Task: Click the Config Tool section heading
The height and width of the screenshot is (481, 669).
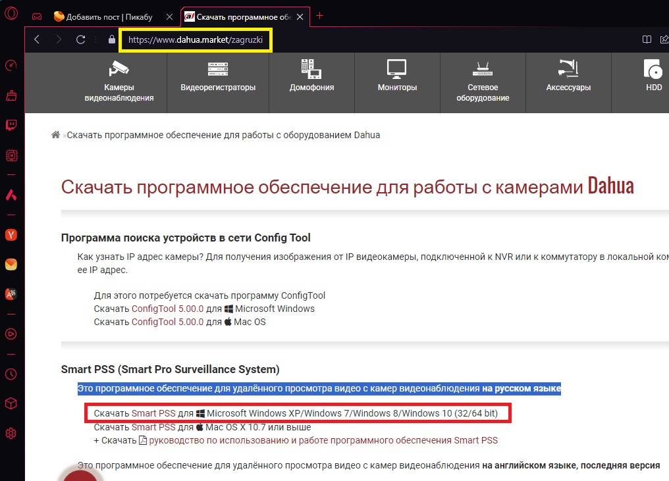Action: click(186, 238)
